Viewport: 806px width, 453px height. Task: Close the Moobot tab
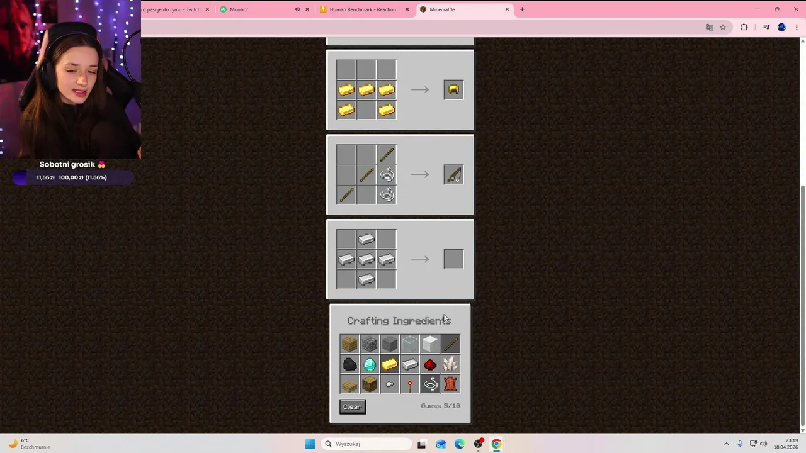307,9
